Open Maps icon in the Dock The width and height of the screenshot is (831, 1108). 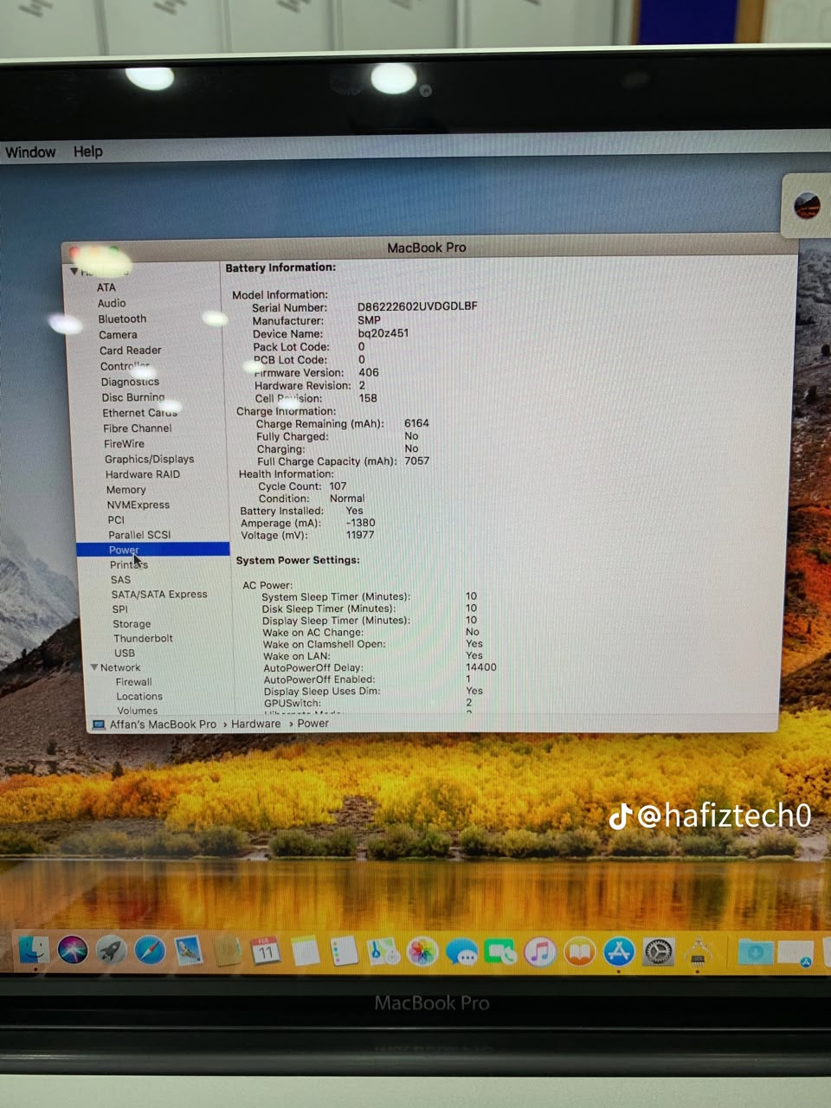click(383, 952)
